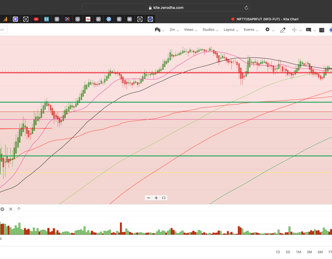
Task: Switch to the purple square pinned tab
Action: [15, 19]
